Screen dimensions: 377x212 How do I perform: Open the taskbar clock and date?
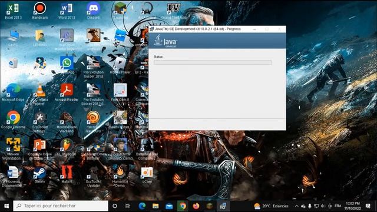point(353,206)
